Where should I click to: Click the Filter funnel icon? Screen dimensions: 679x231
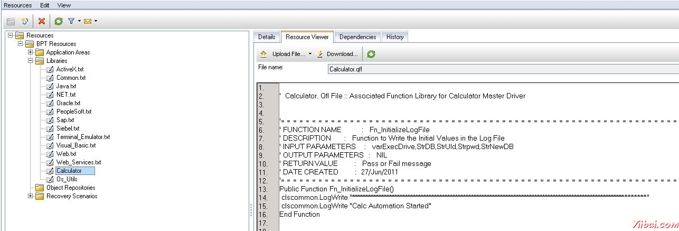coord(71,21)
